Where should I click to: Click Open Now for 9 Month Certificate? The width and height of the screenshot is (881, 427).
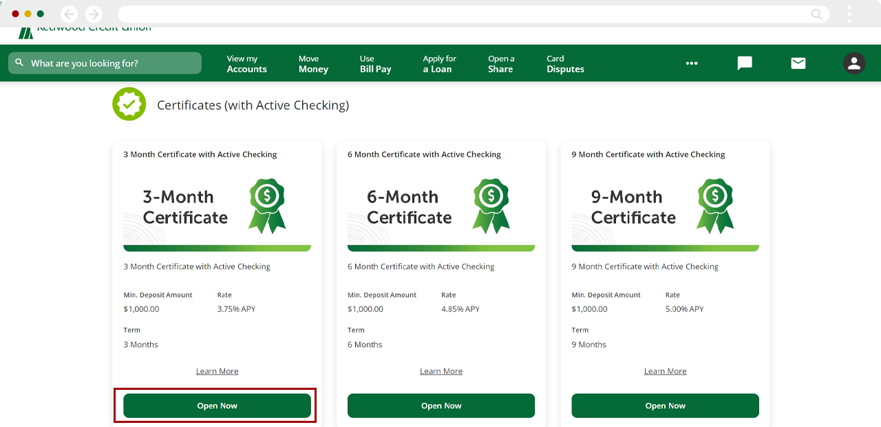[665, 406]
